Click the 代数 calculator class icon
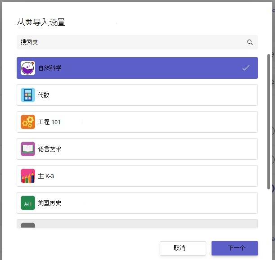The height and width of the screenshot is (260, 275). click(x=28, y=95)
